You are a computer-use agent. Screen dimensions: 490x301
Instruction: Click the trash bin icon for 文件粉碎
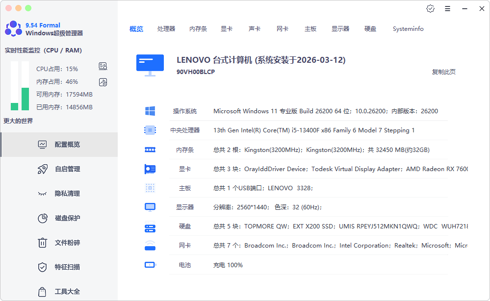[42, 243]
